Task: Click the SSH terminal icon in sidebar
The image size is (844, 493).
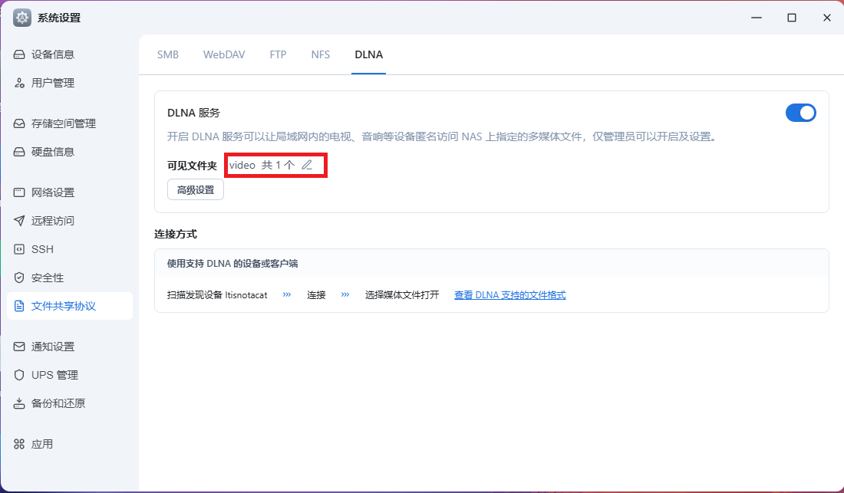Action: (x=19, y=249)
